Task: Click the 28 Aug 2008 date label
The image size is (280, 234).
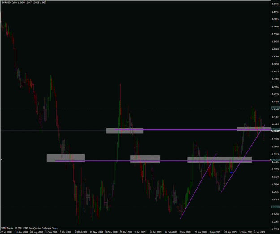Action: pos(36,232)
